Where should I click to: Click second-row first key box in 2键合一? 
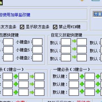pos(8,84)
